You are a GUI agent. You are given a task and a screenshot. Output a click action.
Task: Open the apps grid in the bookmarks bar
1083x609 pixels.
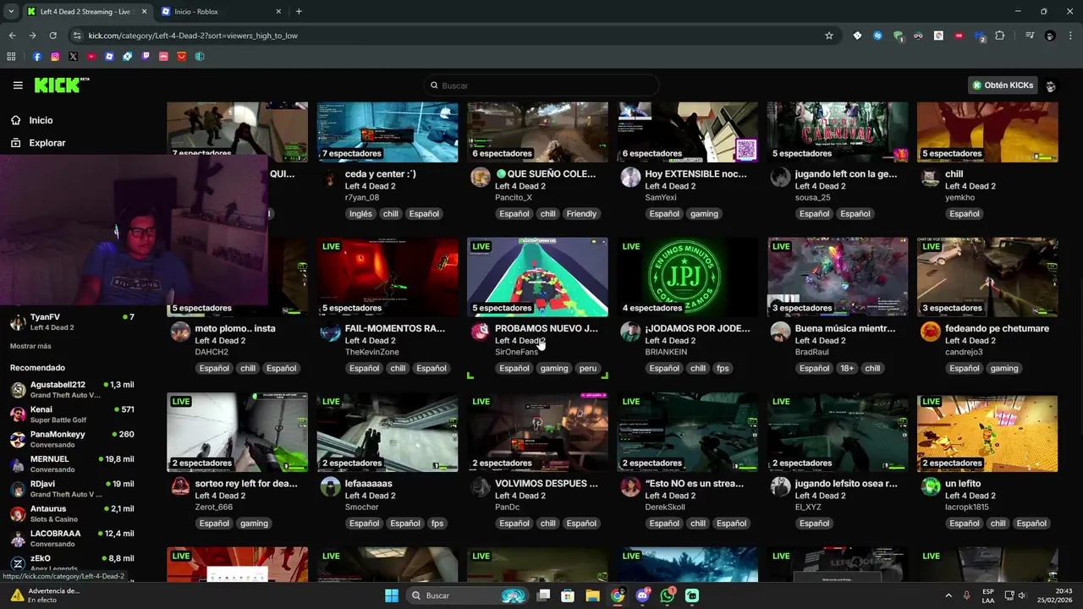click(11, 57)
